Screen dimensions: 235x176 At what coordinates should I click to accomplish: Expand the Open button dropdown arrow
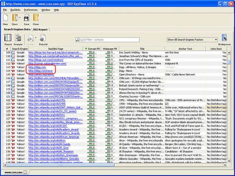click(x=20, y=17)
